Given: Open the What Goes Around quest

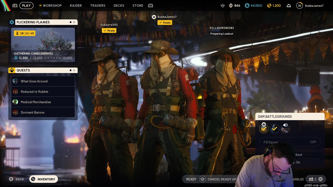Looking at the screenshot, I should click(43, 81).
